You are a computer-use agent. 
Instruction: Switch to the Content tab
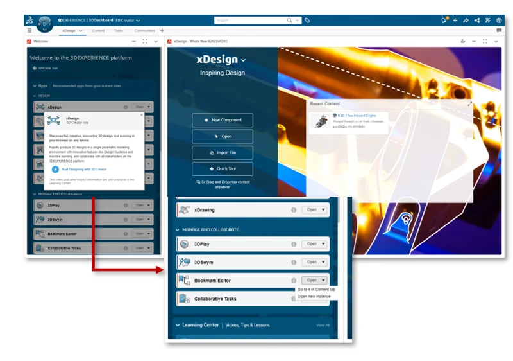click(98, 31)
